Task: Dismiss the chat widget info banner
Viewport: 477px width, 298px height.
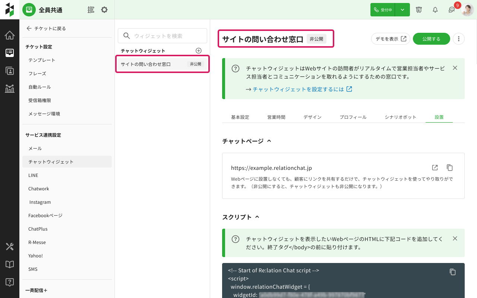Action: click(455, 68)
